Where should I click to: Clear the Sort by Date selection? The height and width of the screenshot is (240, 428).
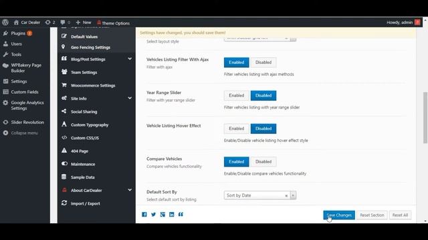point(286,195)
